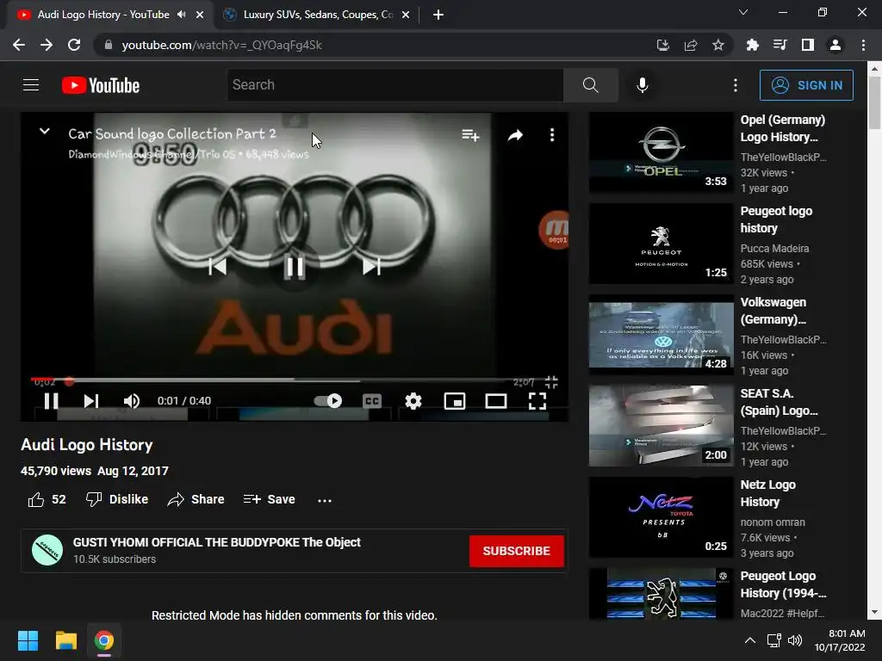
Task: Open the GUSTI YHOMI channel avatar
Action: (x=47, y=550)
